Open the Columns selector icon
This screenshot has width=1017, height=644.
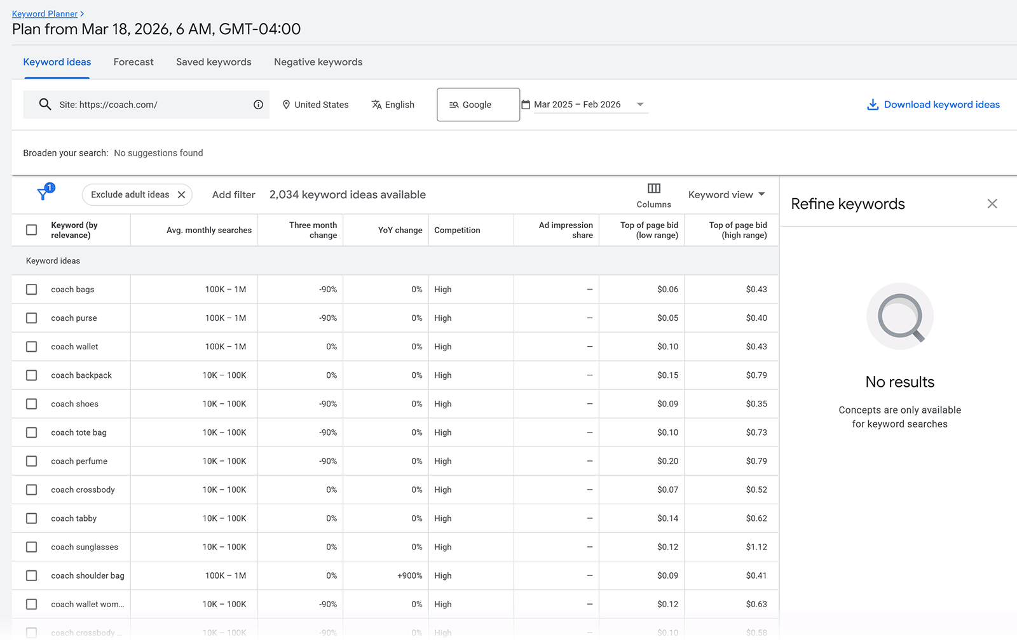point(653,188)
